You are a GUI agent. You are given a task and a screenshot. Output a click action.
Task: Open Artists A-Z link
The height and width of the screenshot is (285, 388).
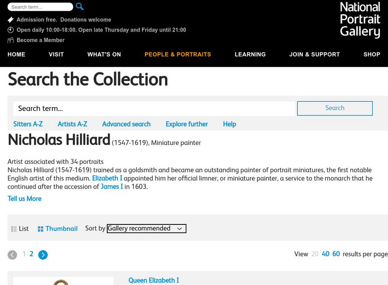point(72,124)
